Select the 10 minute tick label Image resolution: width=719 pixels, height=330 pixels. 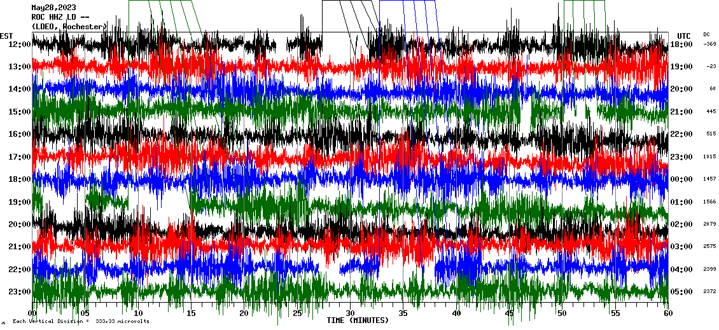(139, 313)
